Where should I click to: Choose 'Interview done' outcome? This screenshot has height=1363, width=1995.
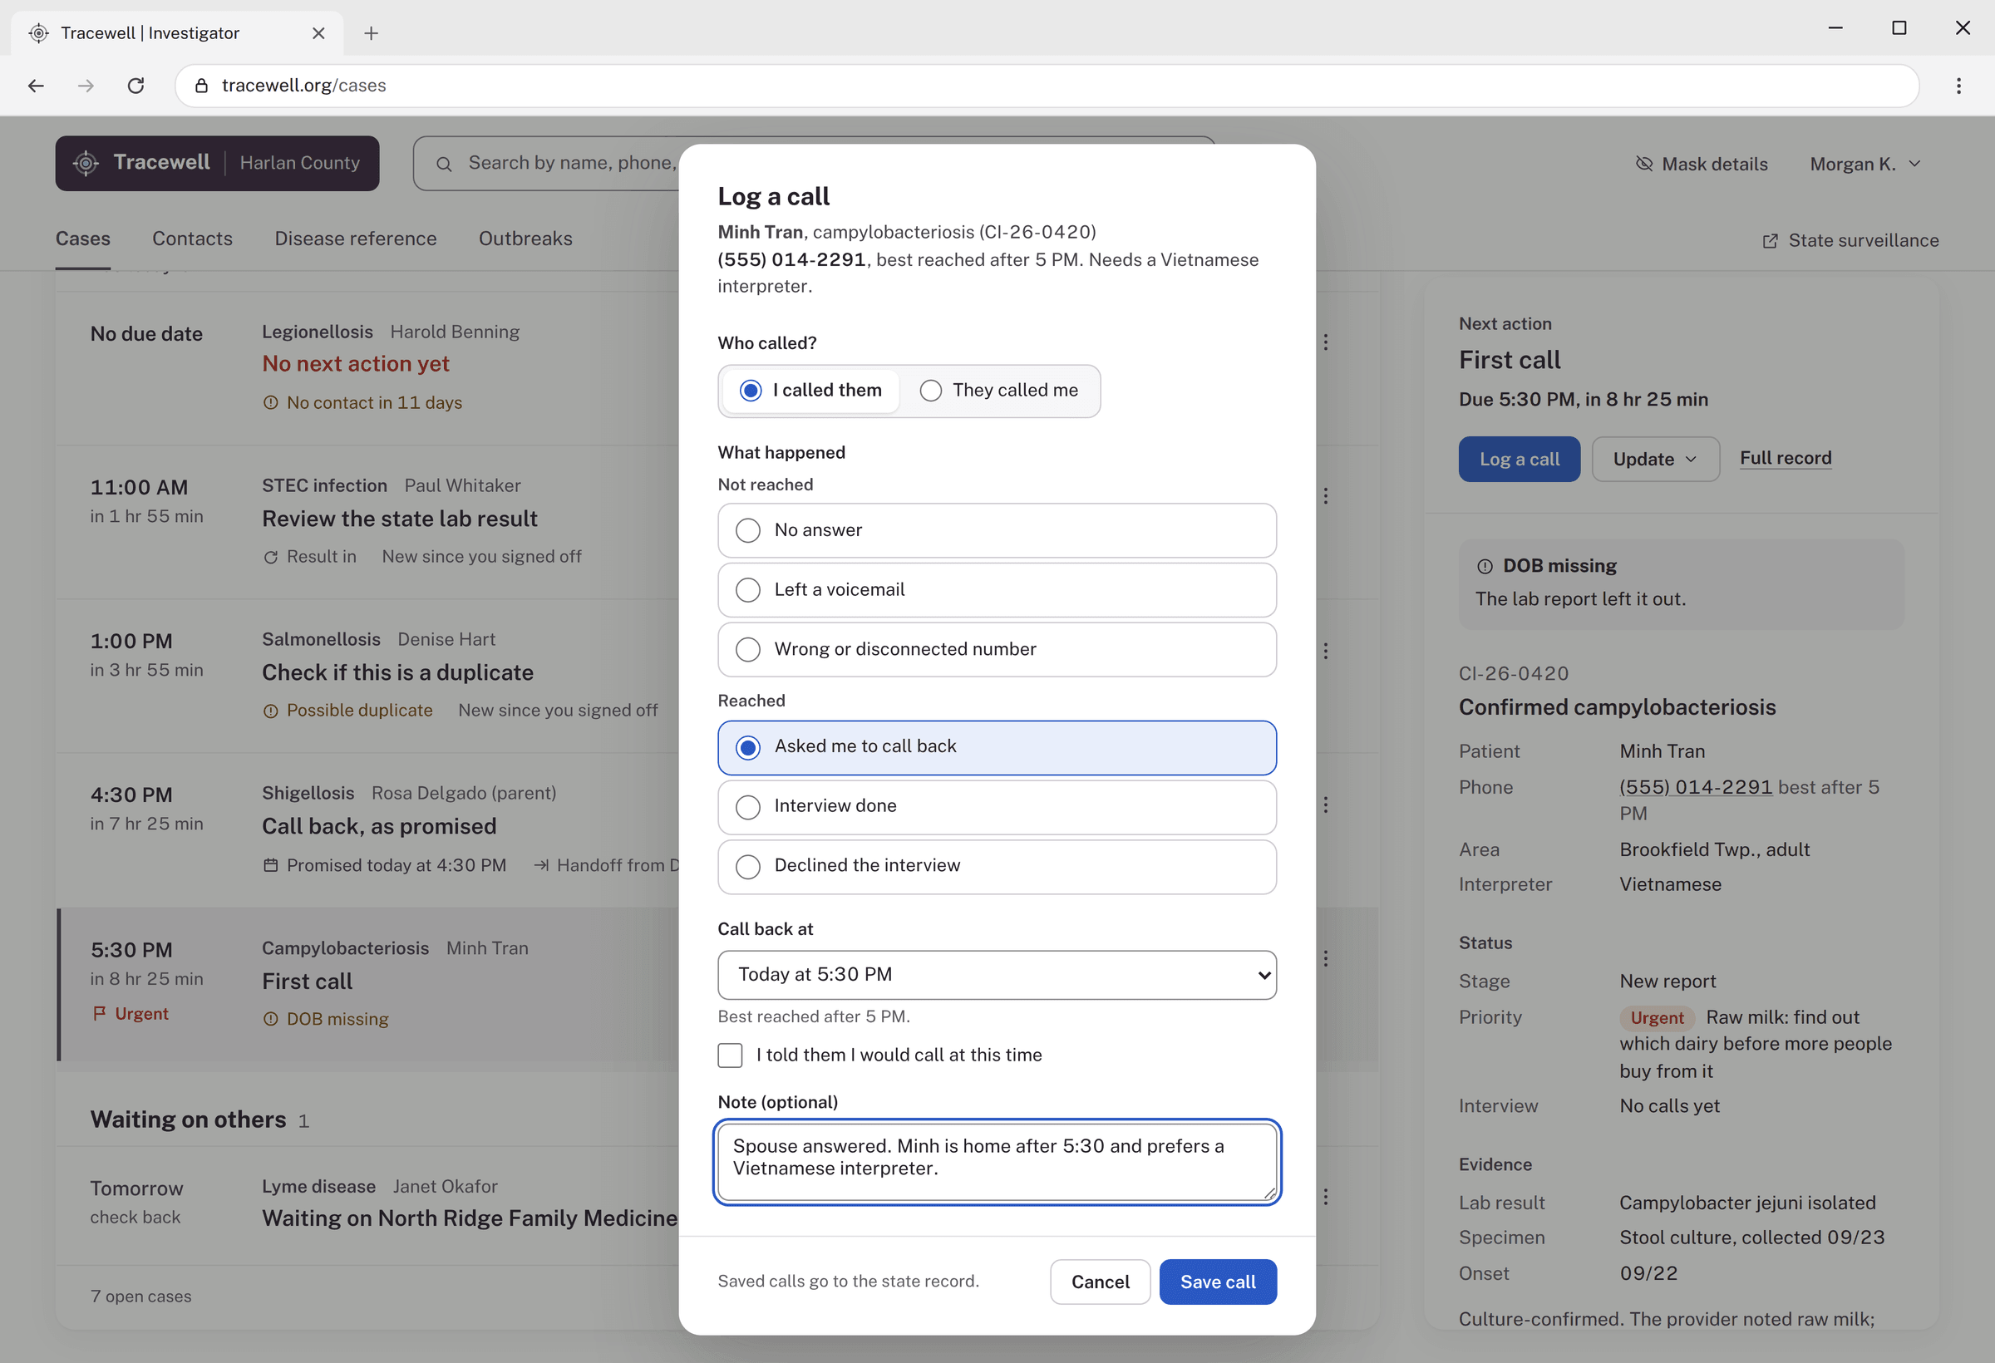coord(997,807)
